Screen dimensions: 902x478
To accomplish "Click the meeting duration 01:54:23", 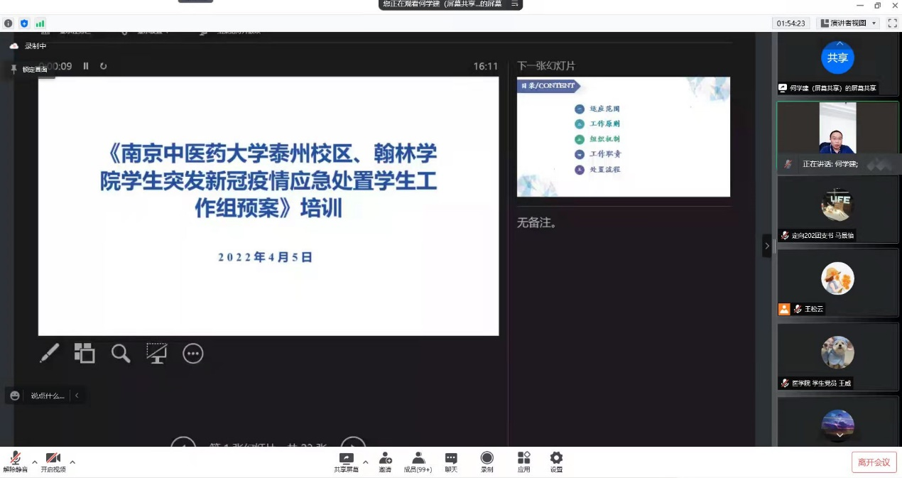I will pos(791,23).
